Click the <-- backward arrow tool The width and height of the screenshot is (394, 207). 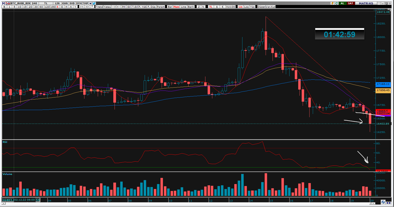pyautogui.click(x=119, y=7)
